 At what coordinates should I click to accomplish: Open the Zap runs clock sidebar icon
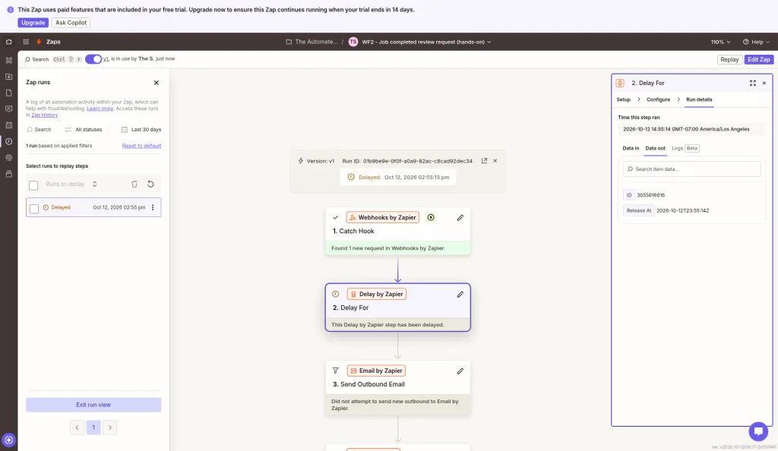tap(8, 142)
